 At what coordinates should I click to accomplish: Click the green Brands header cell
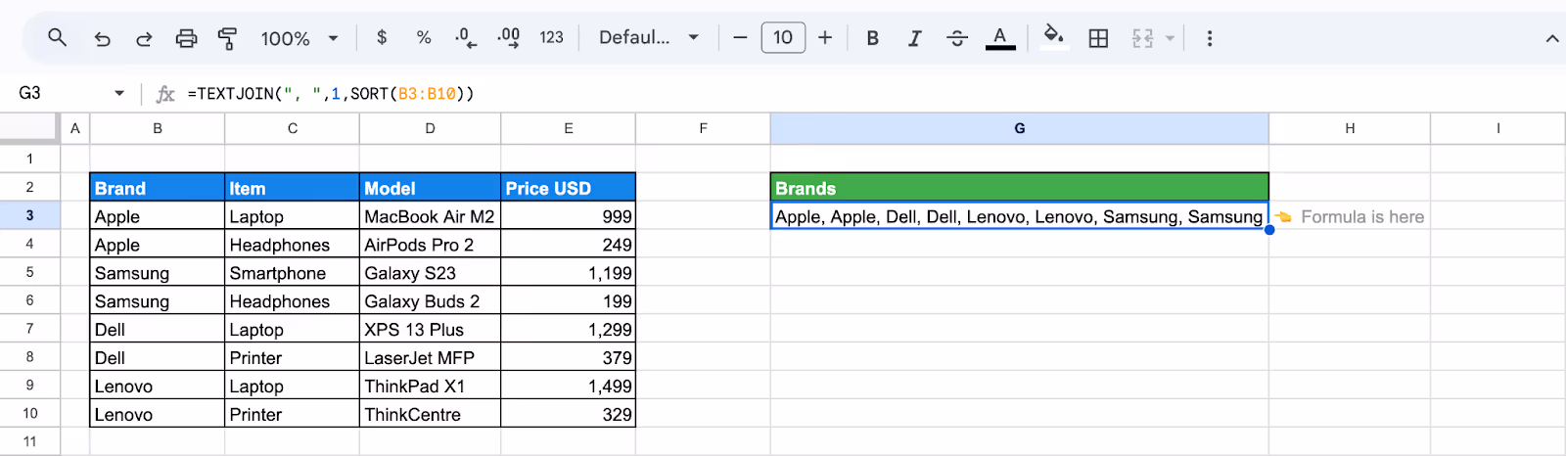point(1020,188)
